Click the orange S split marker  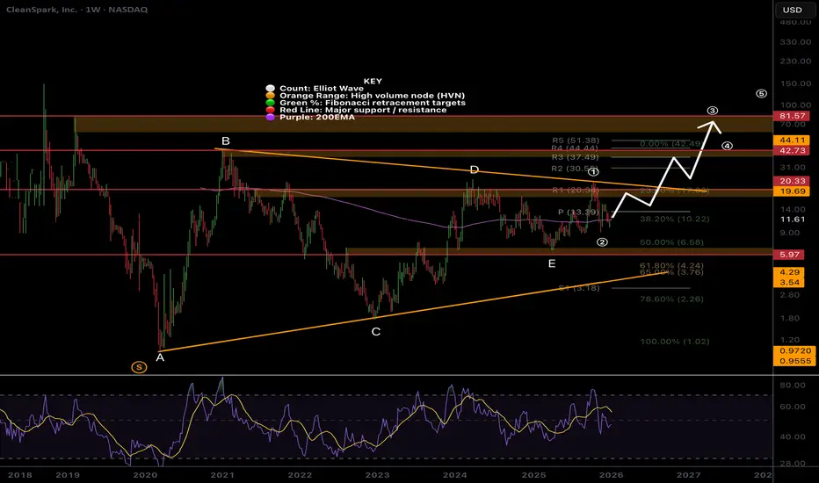(139, 367)
